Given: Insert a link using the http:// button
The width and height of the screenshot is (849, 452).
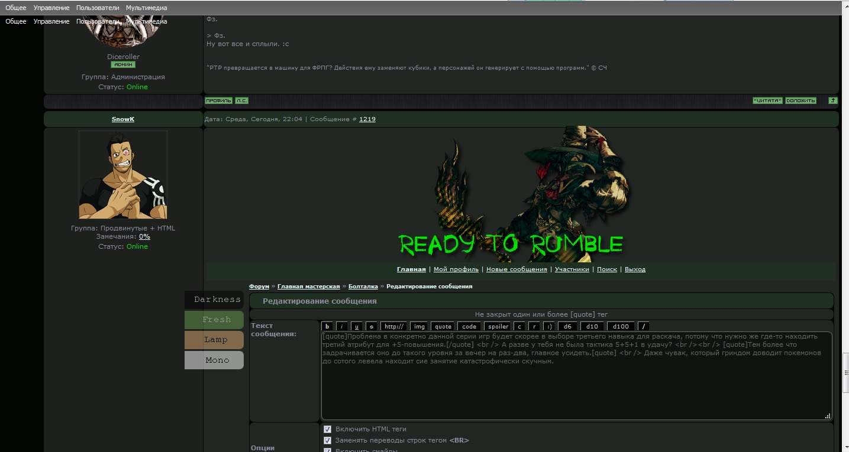Looking at the screenshot, I should tap(393, 326).
